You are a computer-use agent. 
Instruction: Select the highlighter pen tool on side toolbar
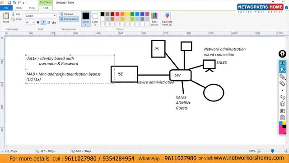pyautogui.click(x=282, y=77)
